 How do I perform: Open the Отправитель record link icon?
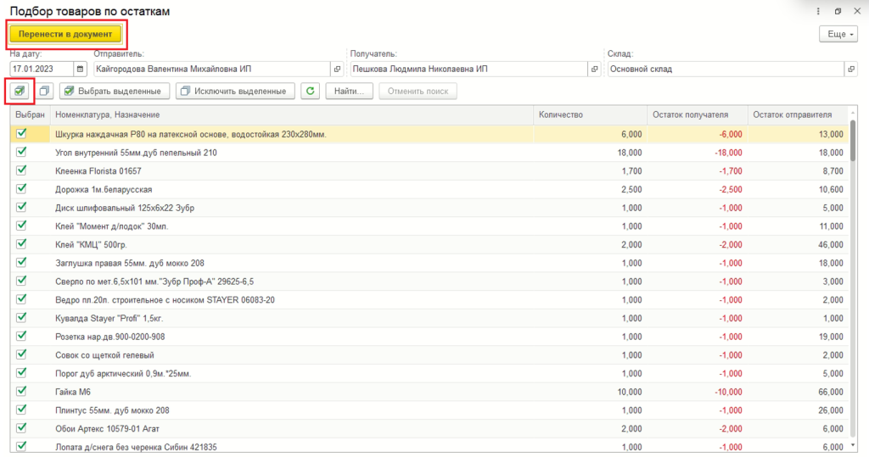click(x=337, y=70)
